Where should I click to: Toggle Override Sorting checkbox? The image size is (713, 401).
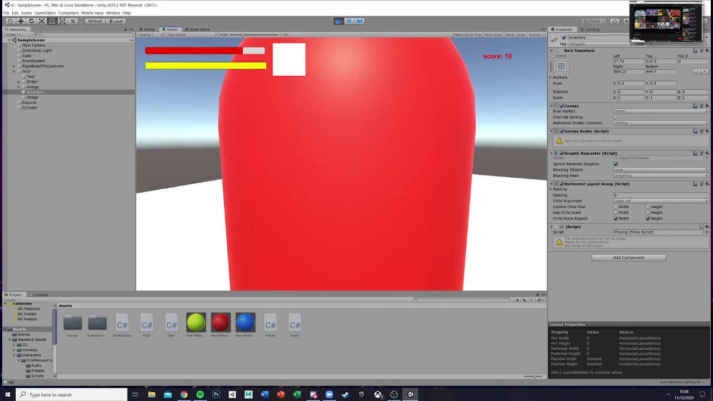(x=616, y=117)
